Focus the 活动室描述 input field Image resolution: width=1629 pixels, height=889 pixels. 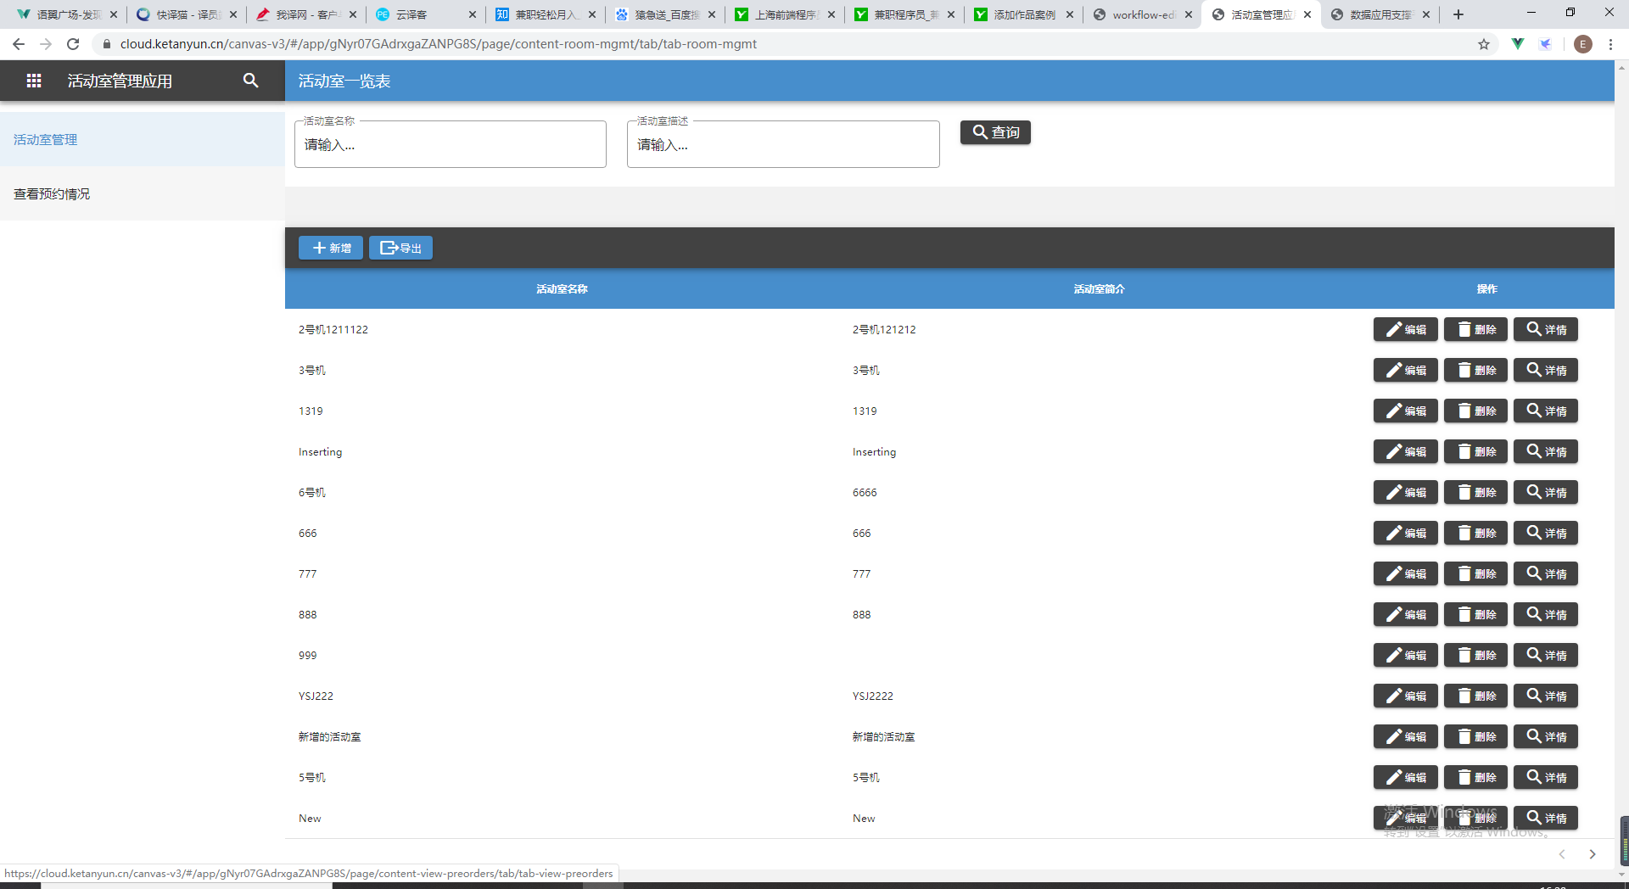click(x=783, y=144)
